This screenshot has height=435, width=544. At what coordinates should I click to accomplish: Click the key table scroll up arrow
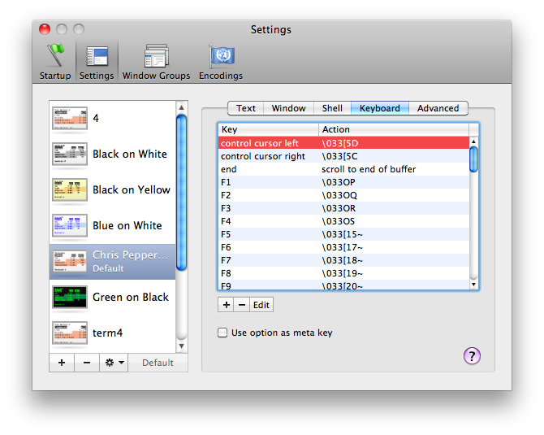[473, 141]
